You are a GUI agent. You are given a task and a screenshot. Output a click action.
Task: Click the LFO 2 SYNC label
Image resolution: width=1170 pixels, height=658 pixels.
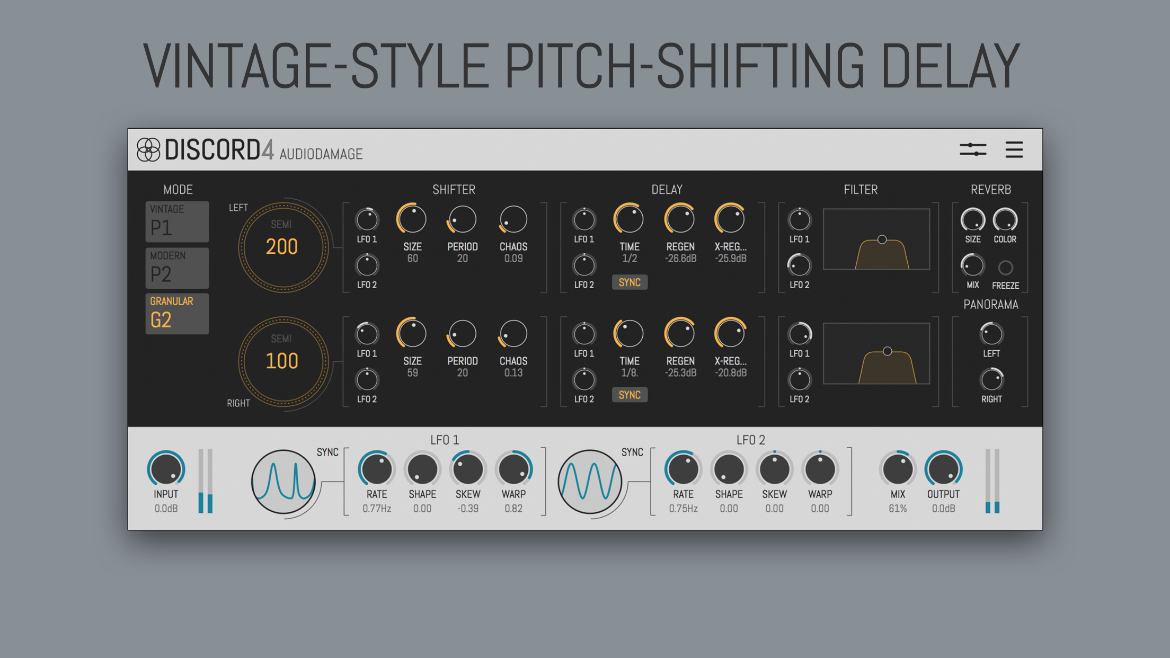point(632,452)
